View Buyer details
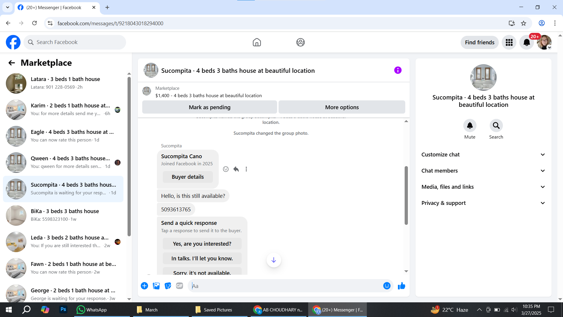This screenshot has width=563, height=317. [x=188, y=177]
